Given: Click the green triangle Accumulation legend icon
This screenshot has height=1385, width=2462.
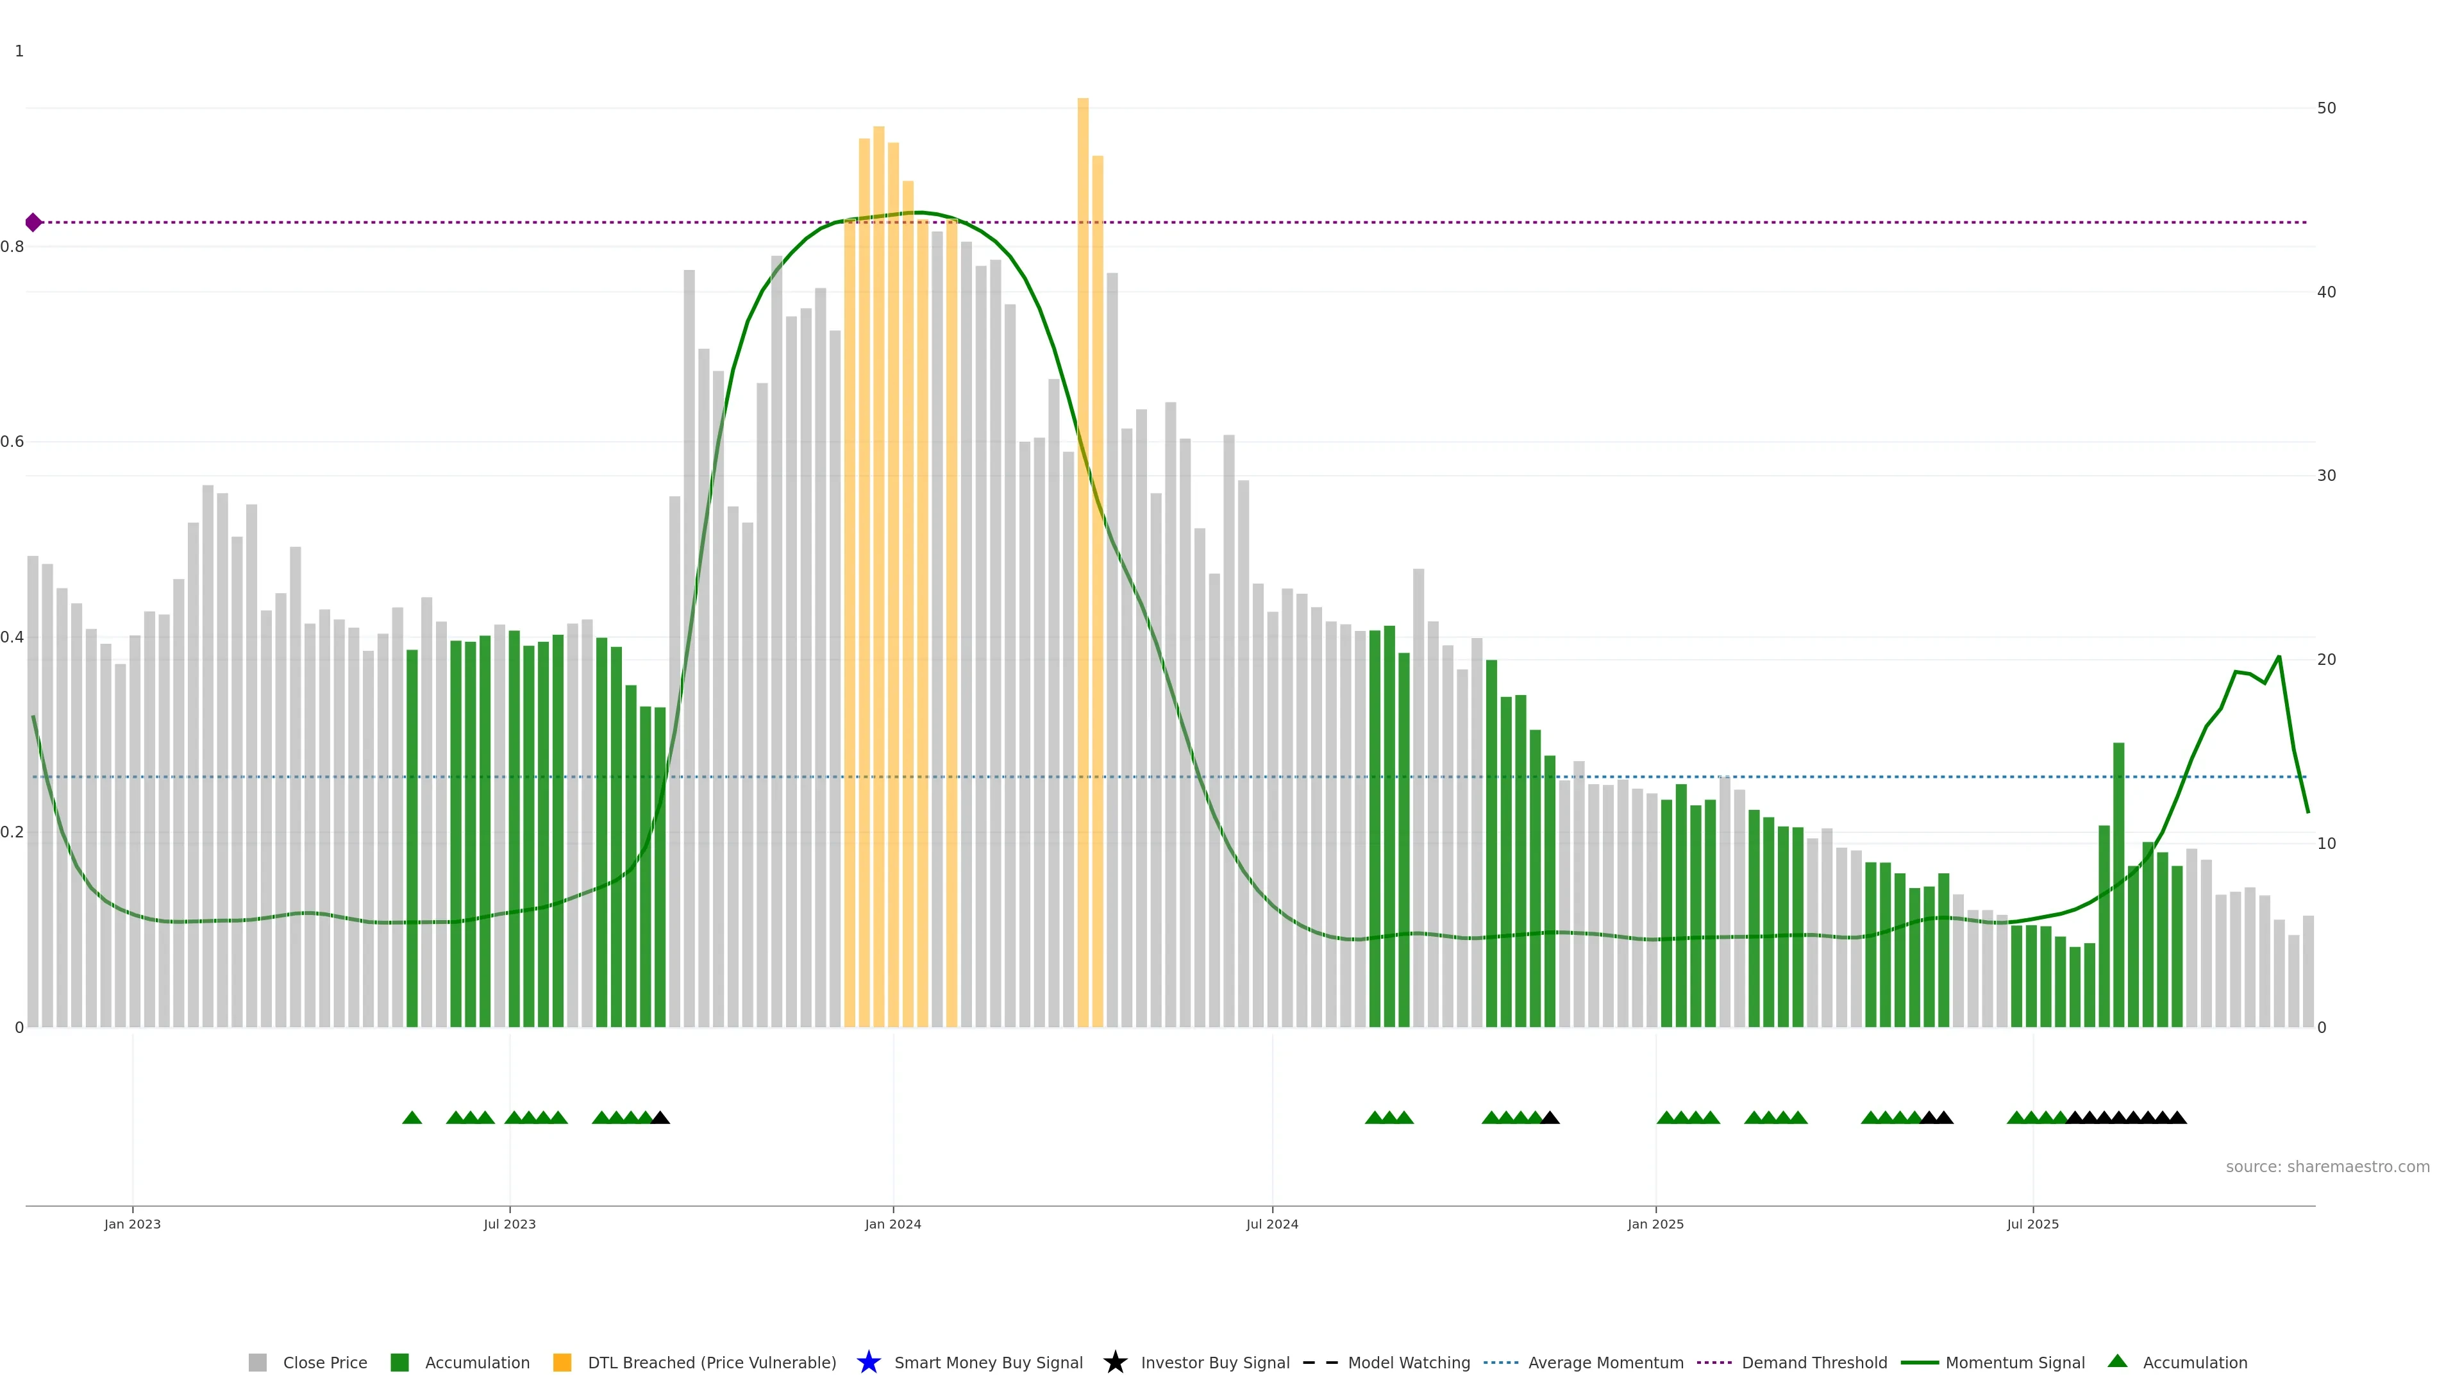Looking at the screenshot, I should tap(2117, 1361).
